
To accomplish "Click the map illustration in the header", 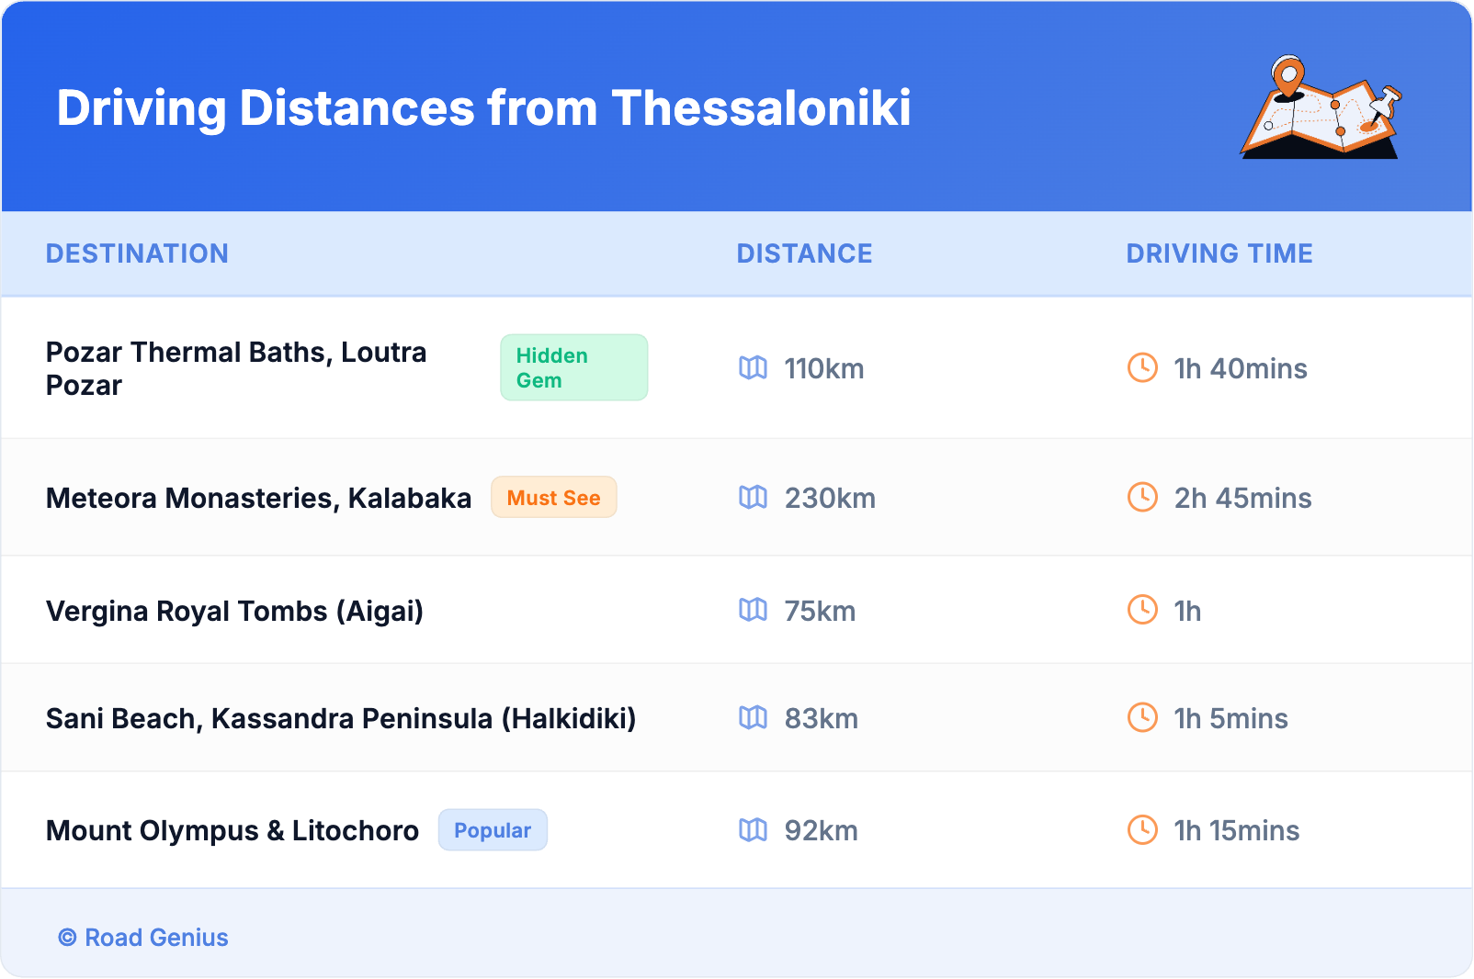I will click(x=1321, y=107).
